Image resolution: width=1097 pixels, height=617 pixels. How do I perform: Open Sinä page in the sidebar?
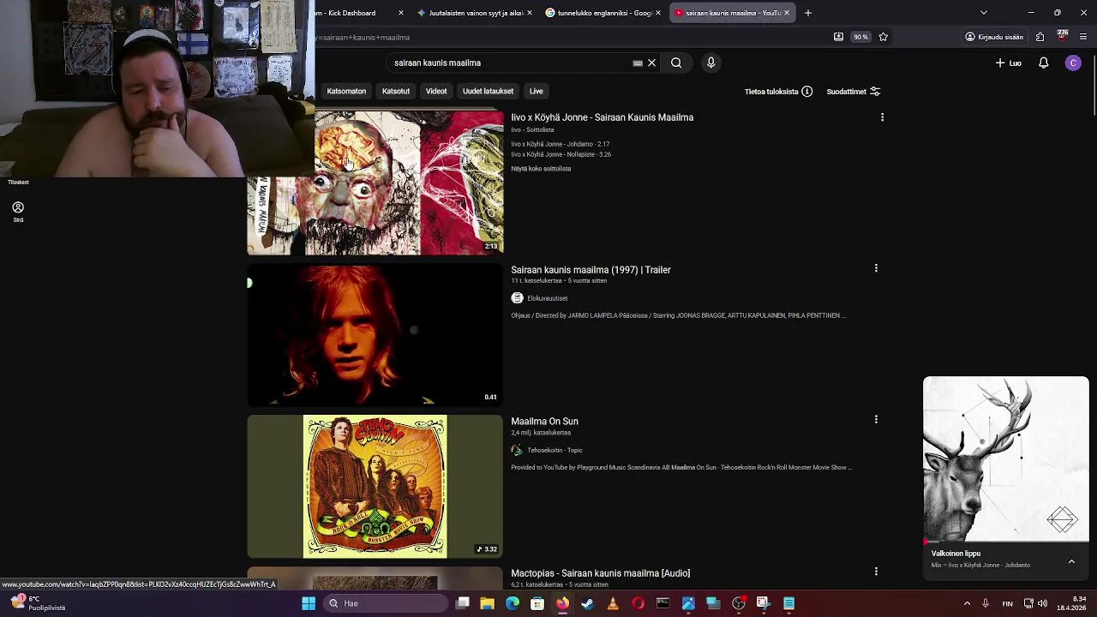coord(18,212)
